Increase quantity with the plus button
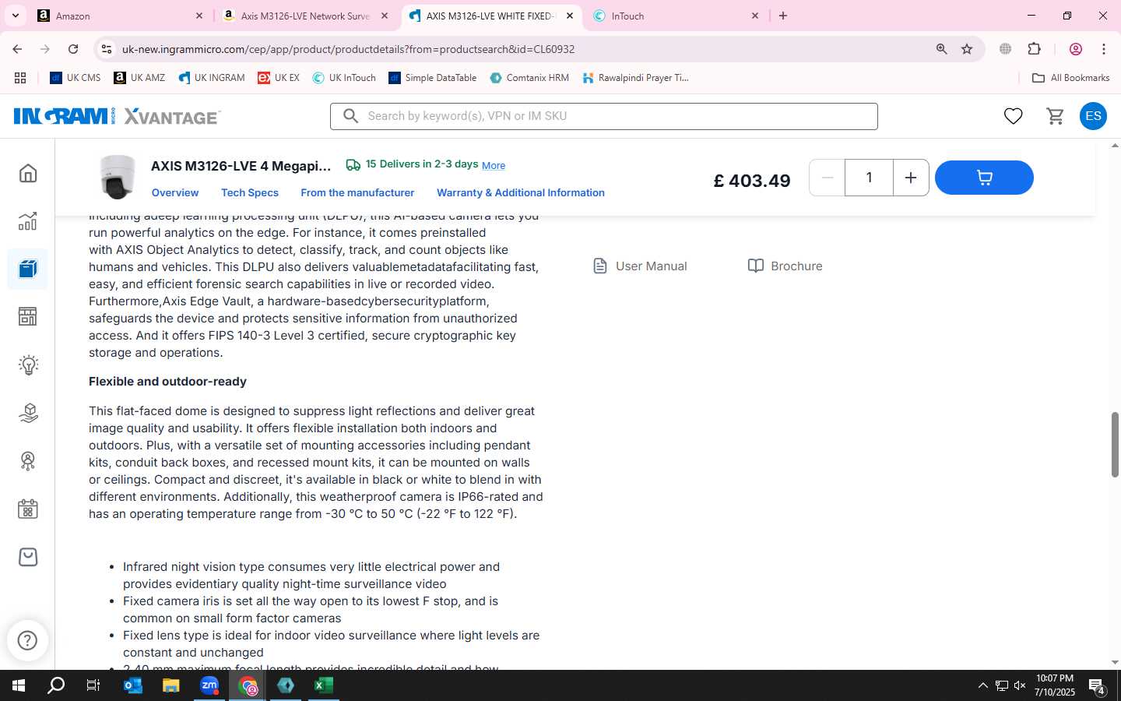 pos(911,178)
